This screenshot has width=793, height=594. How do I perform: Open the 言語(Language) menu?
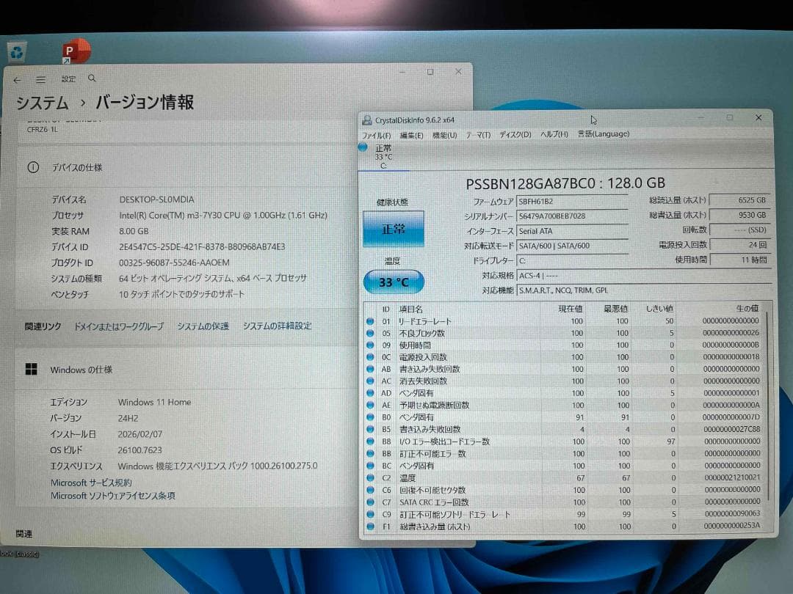[x=603, y=134]
